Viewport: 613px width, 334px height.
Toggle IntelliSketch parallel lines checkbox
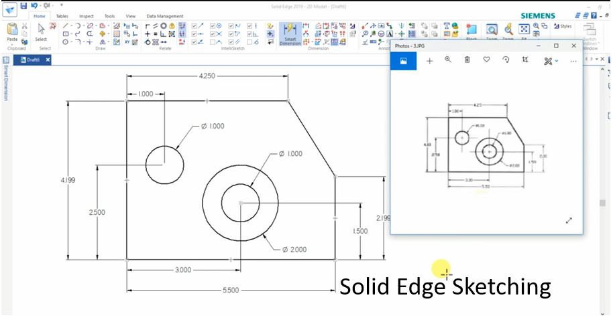pyautogui.click(x=231, y=41)
